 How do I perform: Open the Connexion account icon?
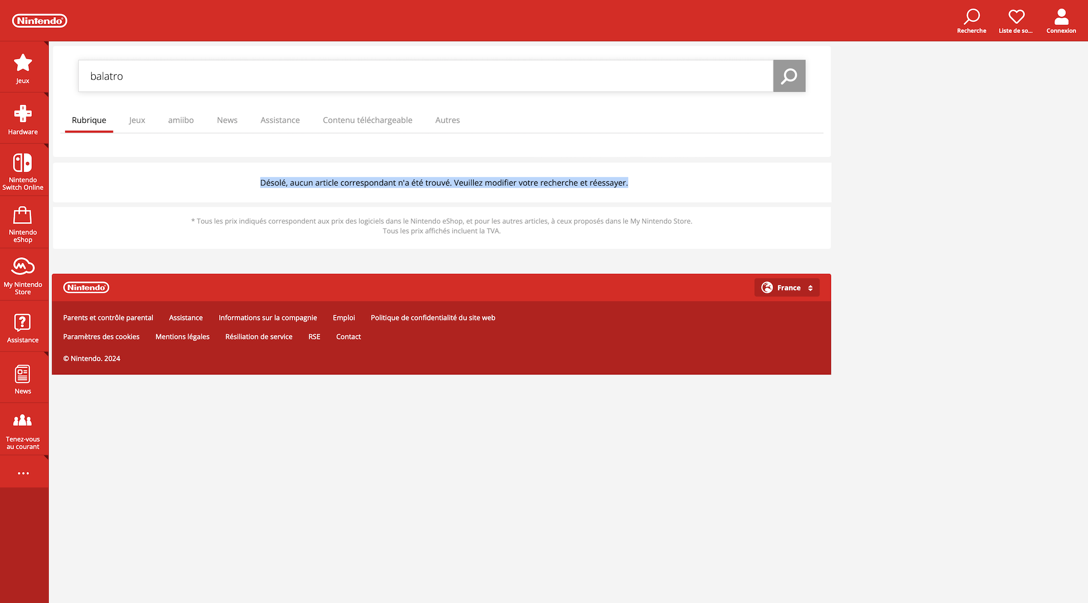(x=1061, y=21)
